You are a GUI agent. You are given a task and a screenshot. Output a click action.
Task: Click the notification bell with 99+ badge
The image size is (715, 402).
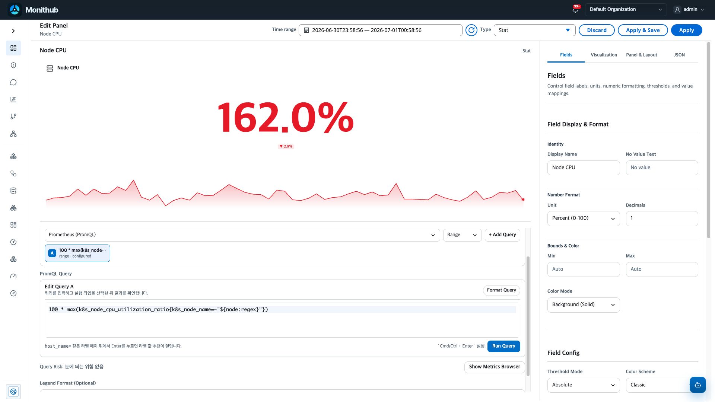(576, 9)
